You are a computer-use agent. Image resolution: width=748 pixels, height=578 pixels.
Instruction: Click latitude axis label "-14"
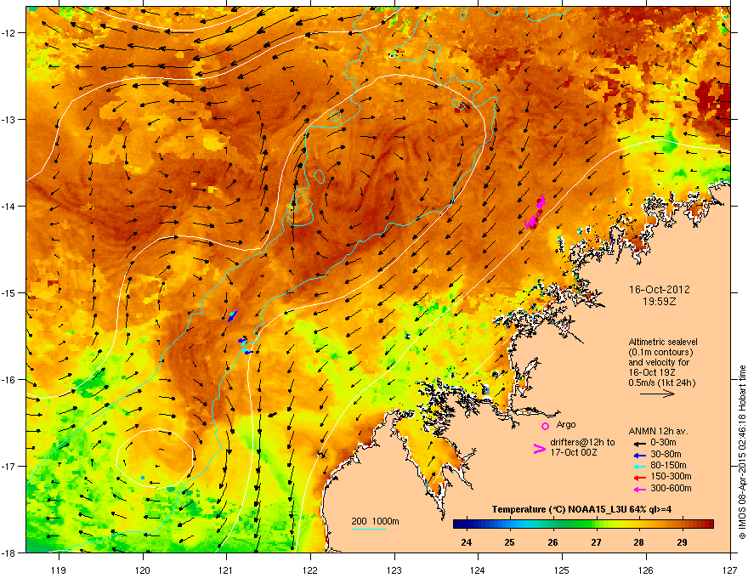[8, 206]
